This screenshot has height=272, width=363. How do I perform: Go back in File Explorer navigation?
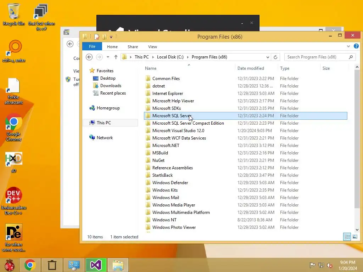[x=89, y=57]
